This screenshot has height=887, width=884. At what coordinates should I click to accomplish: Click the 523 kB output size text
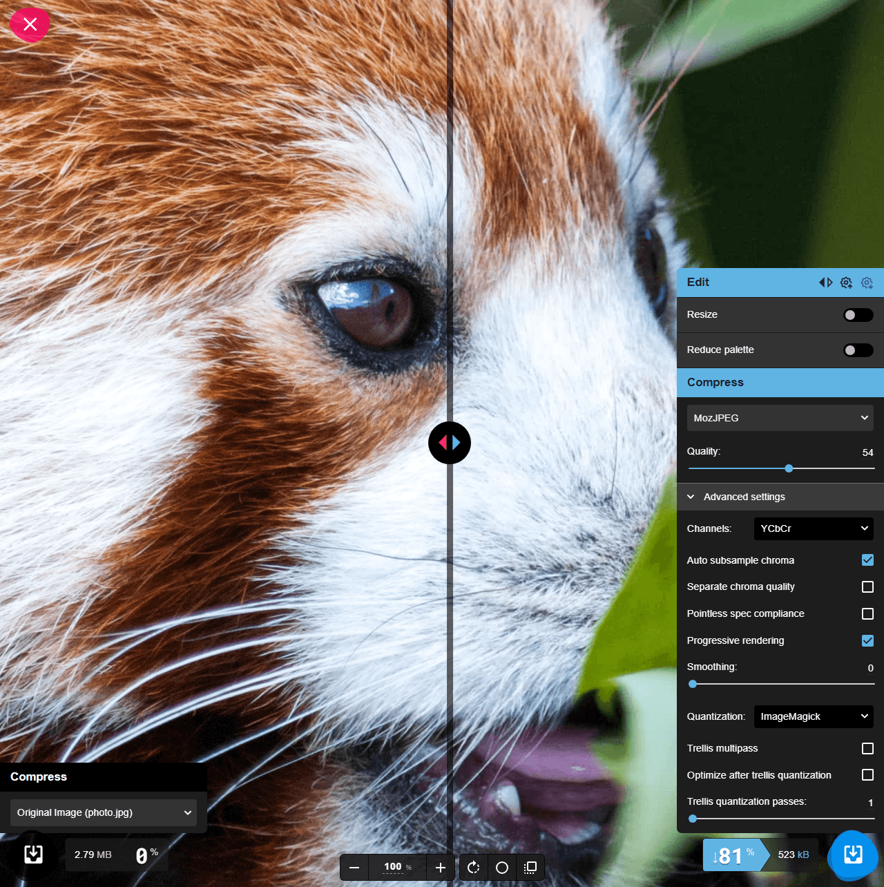794,855
